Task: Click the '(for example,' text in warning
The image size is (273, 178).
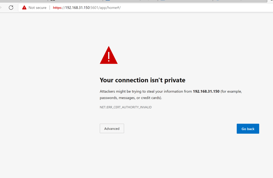Action: [231, 91]
